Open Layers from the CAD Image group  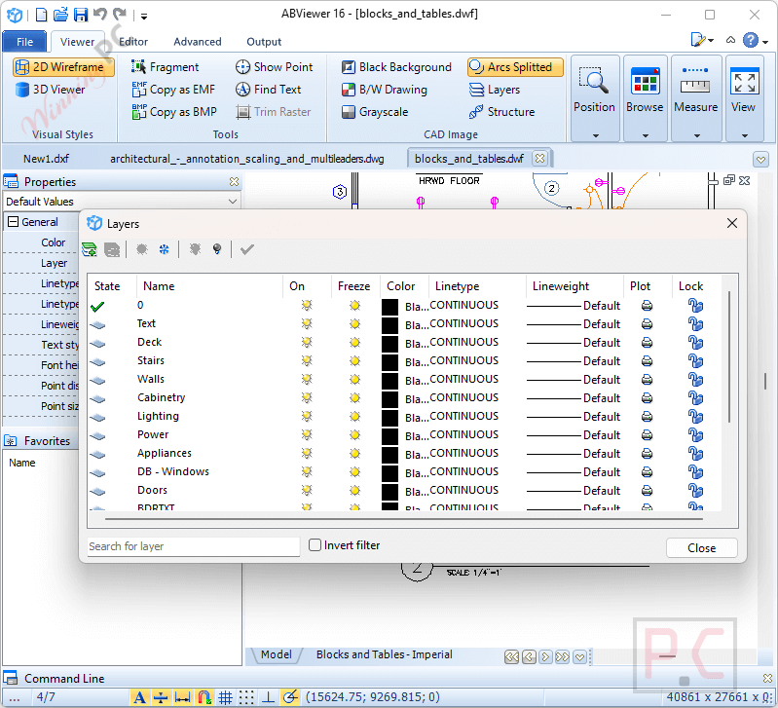495,90
